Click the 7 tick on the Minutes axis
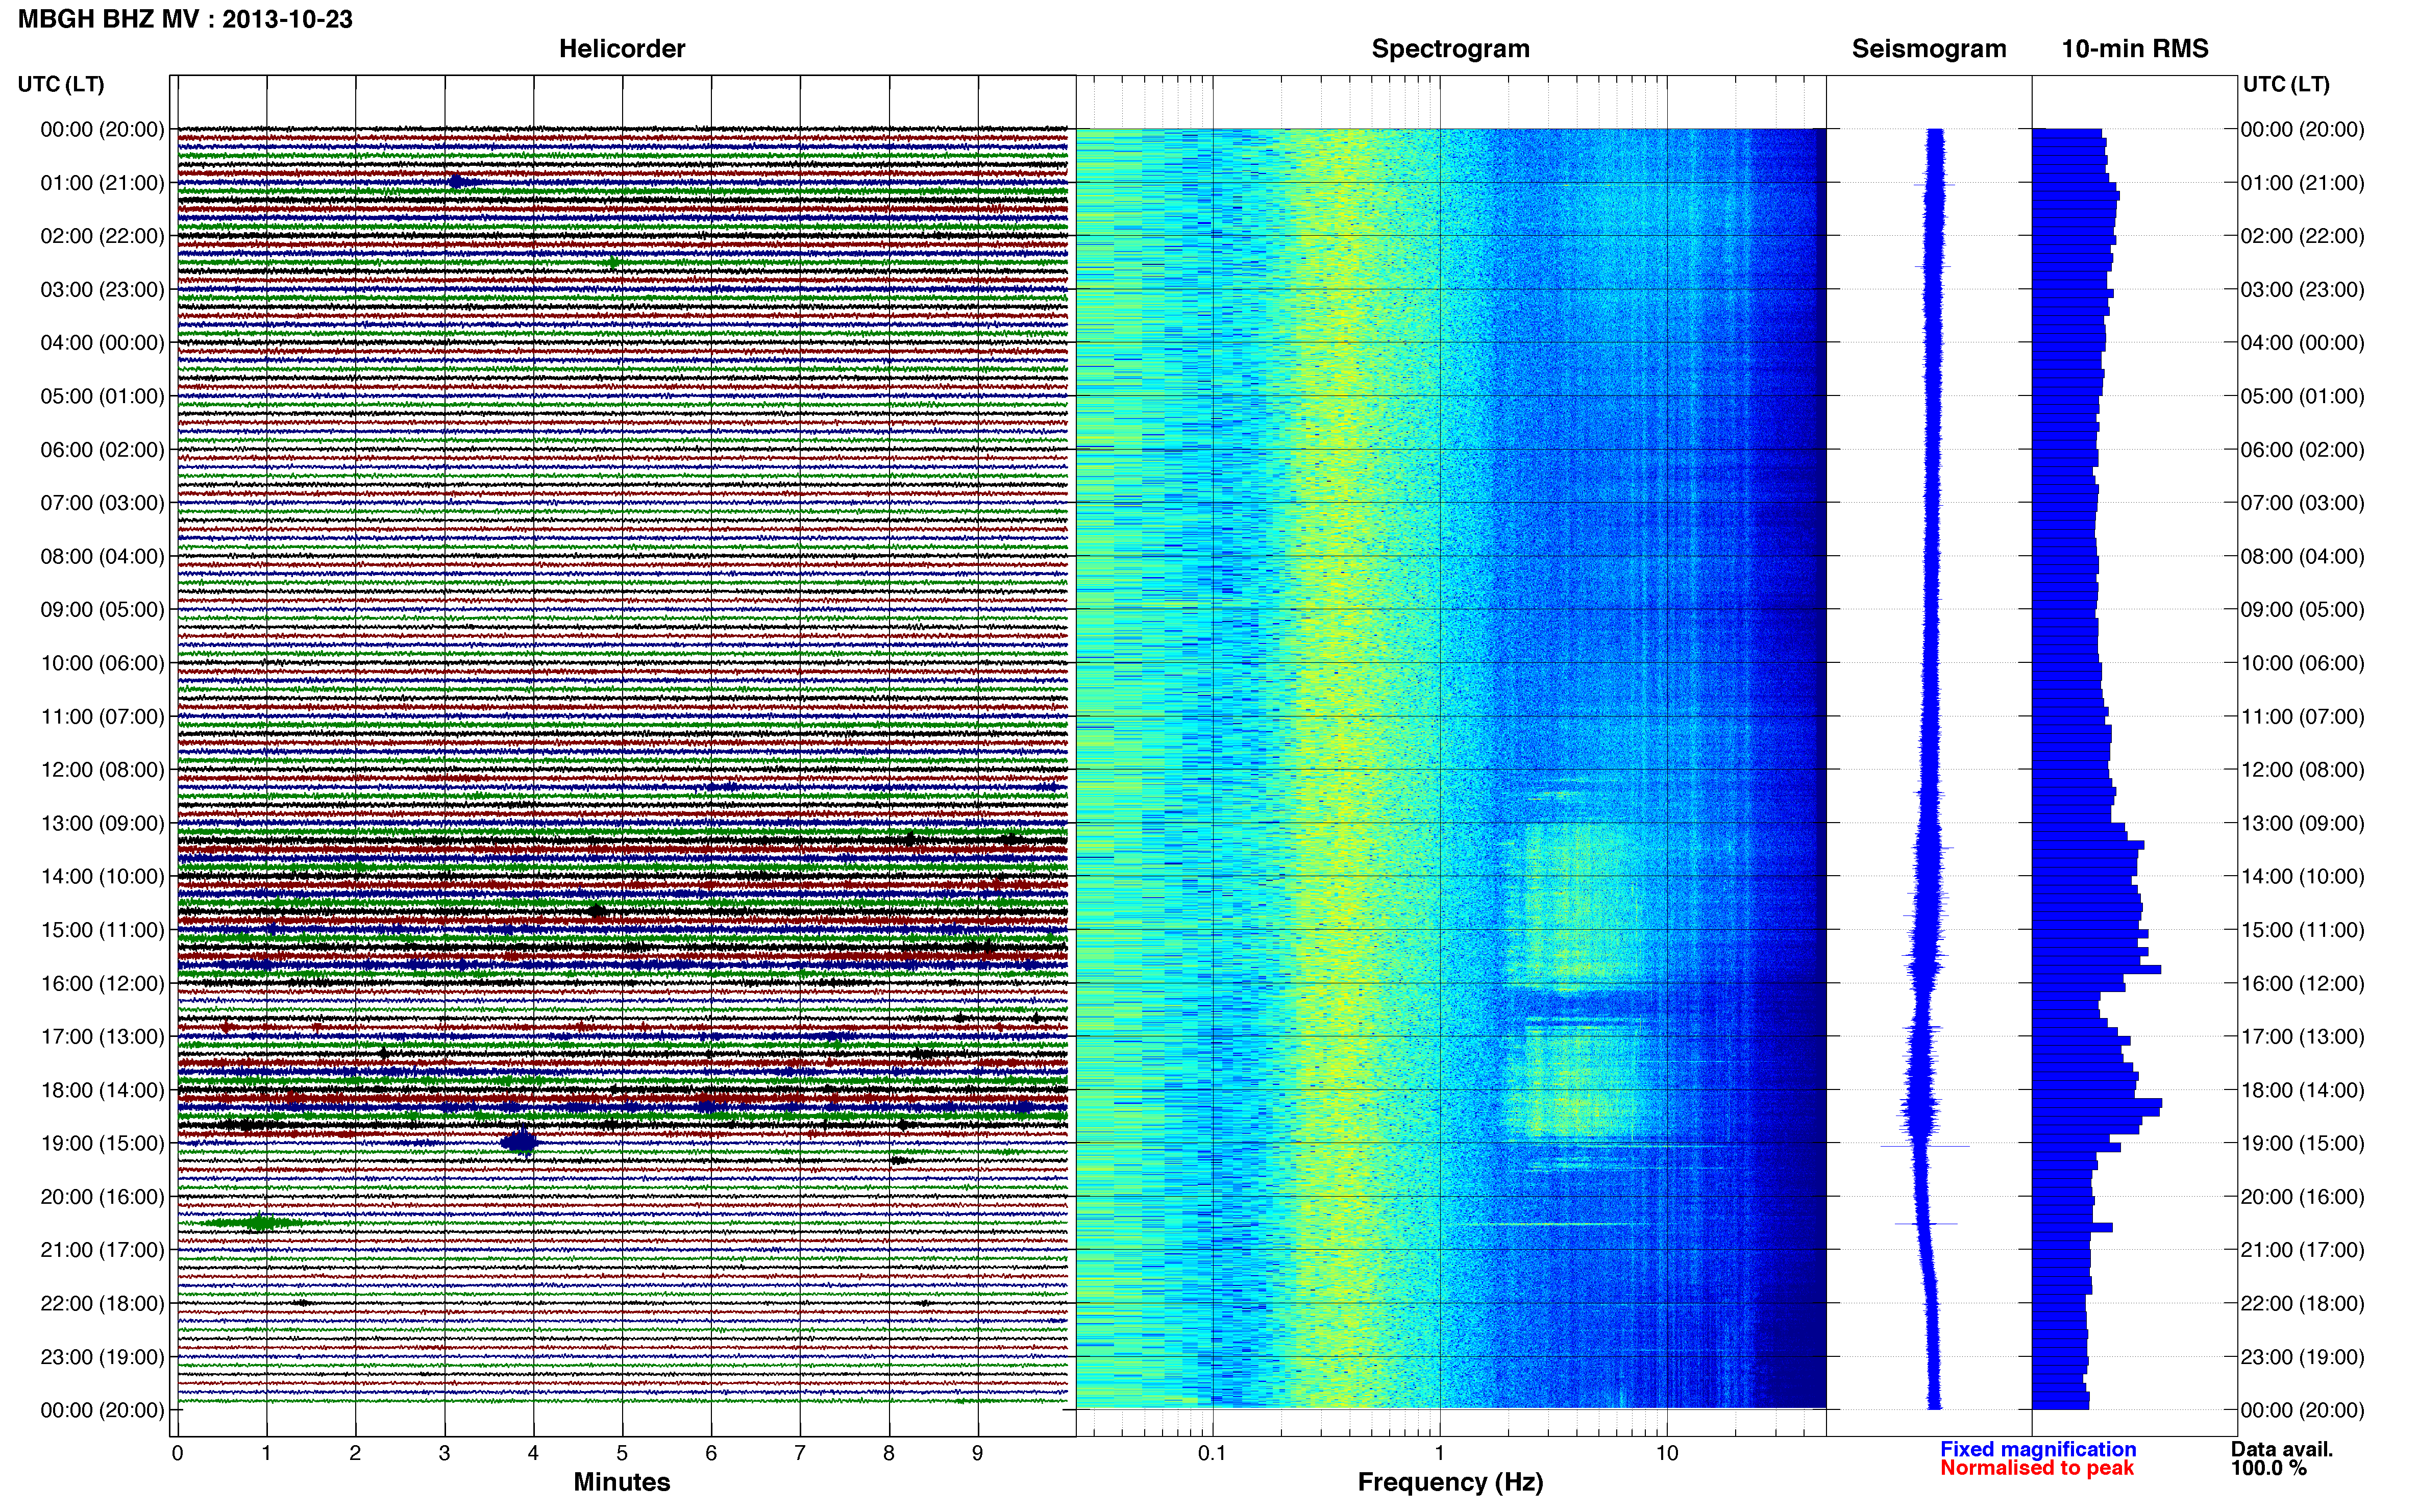2419x1512 pixels. (x=800, y=1454)
